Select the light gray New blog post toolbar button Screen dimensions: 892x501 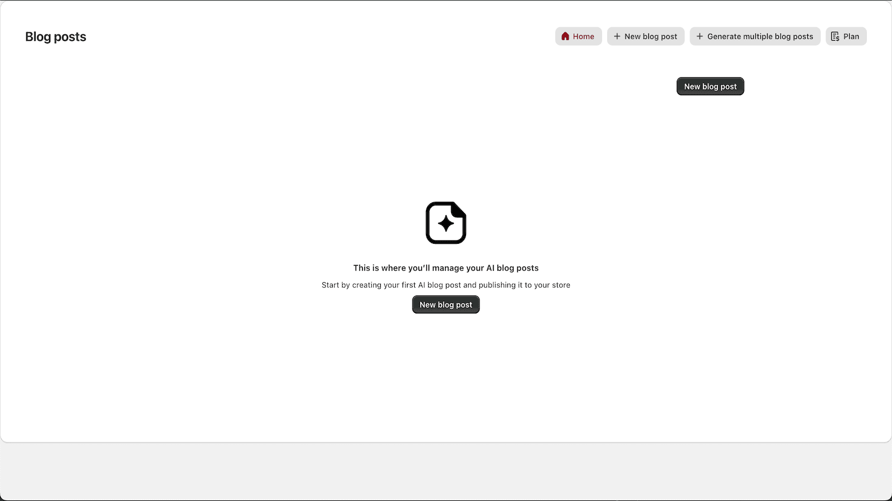[646, 36]
